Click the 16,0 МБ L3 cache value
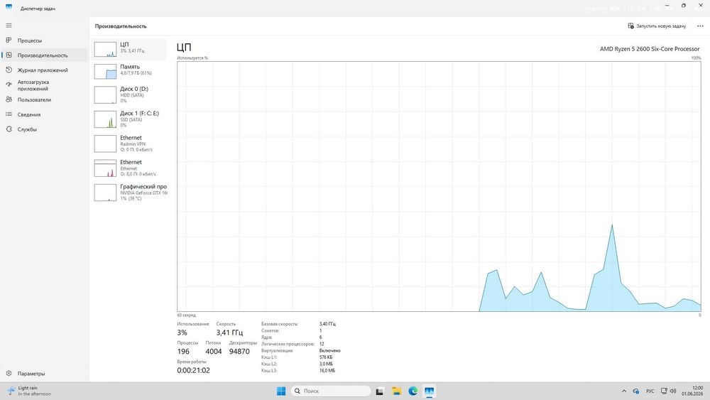The image size is (710, 400). point(327,371)
